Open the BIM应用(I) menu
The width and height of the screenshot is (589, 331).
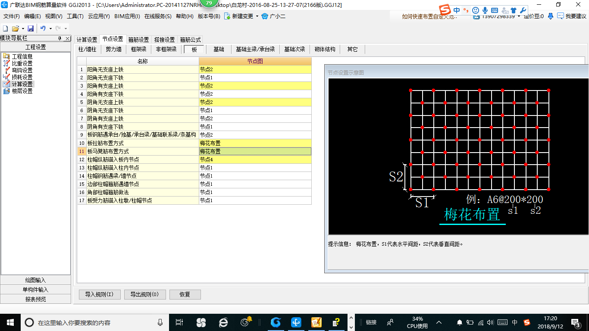click(127, 16)
